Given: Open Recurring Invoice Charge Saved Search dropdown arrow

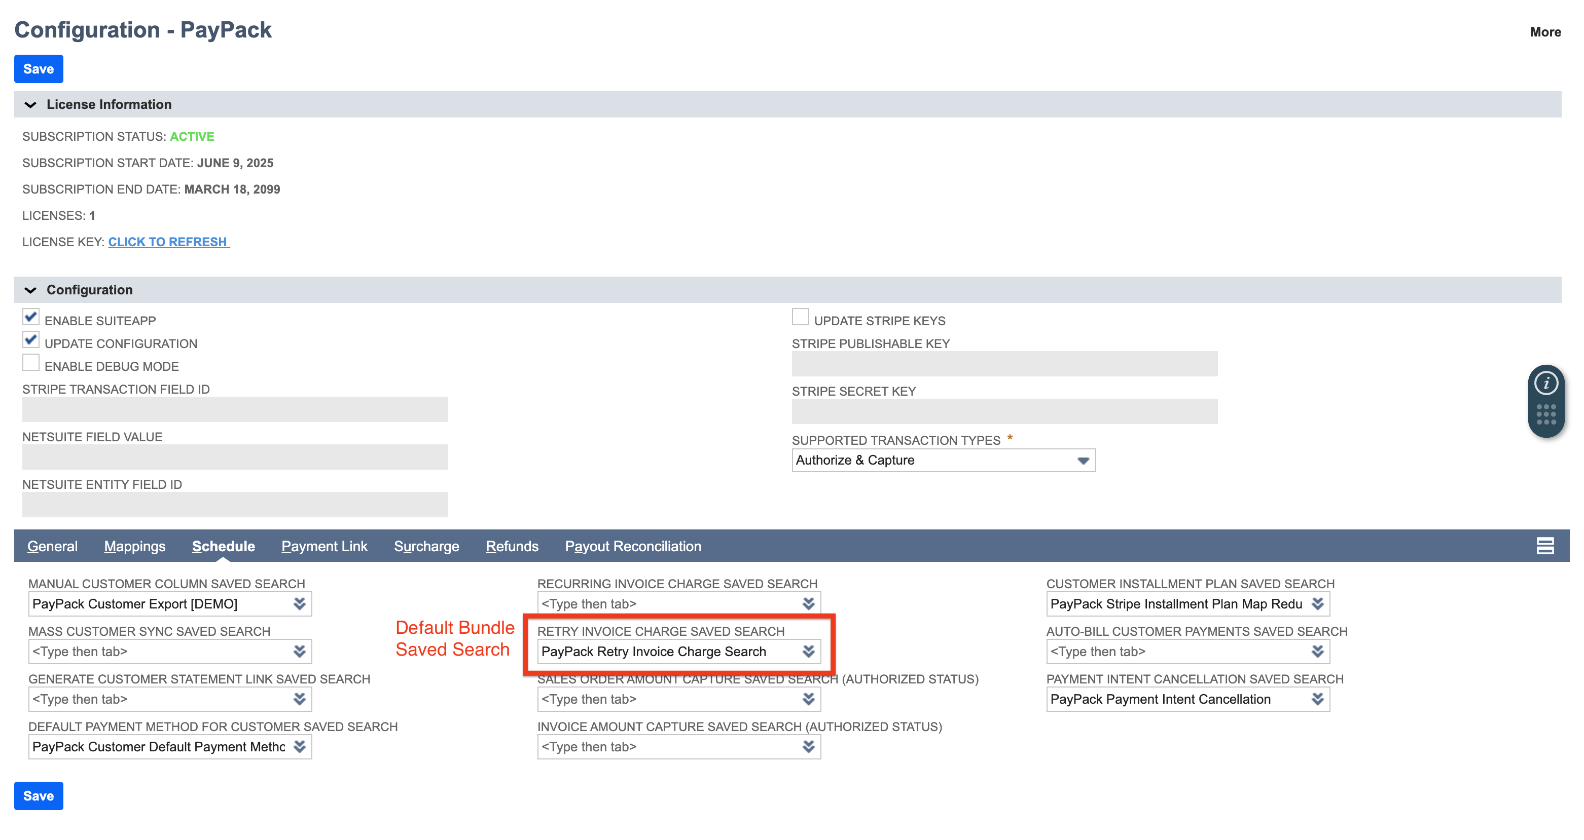Looking at the screenshot, I should [809, 603].
